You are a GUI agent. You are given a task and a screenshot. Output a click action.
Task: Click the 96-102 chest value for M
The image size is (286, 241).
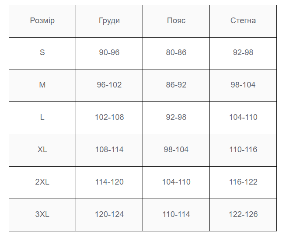click(x=109, y=86)
